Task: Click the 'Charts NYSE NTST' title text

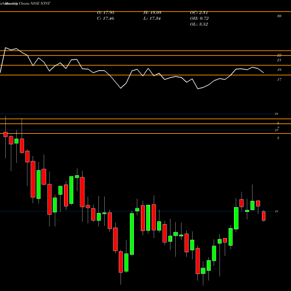Action: click(34, 3)
